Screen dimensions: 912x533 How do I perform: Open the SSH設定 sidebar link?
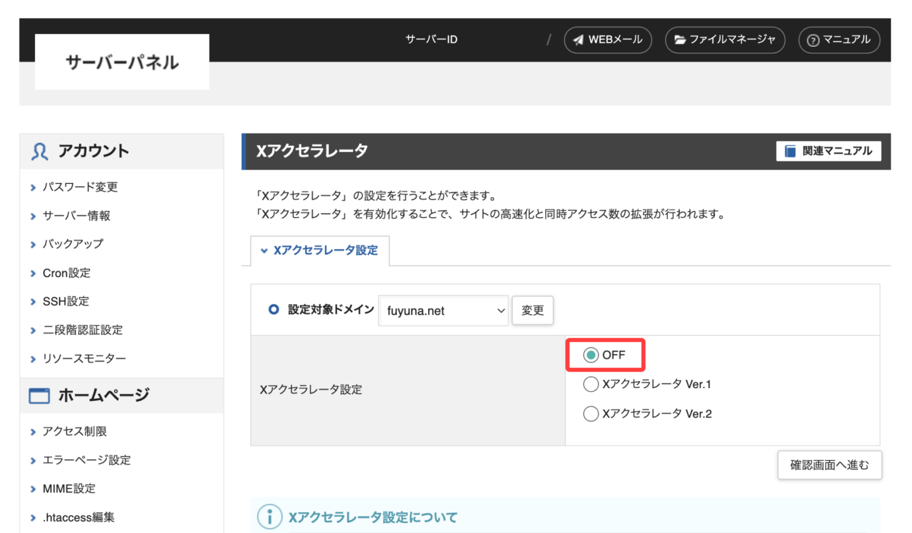(x=66, y=302)
